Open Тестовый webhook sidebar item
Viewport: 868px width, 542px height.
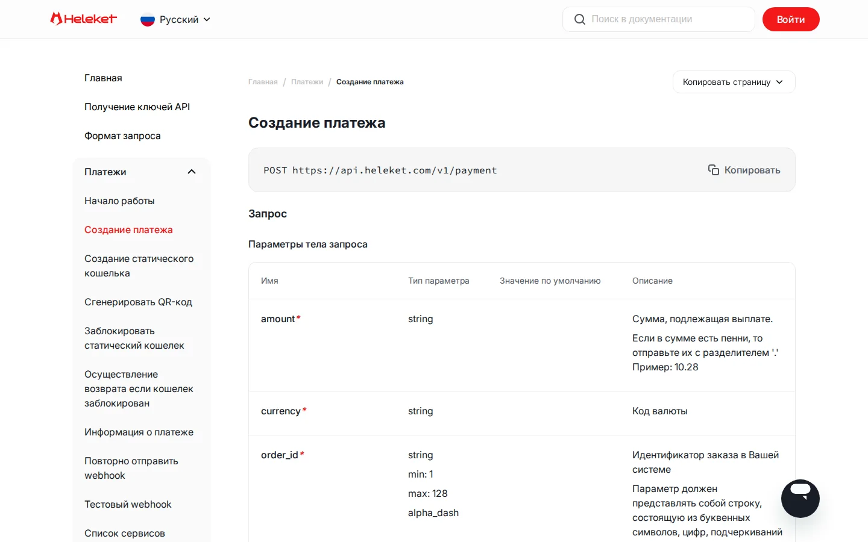click(x=128, y=504)
